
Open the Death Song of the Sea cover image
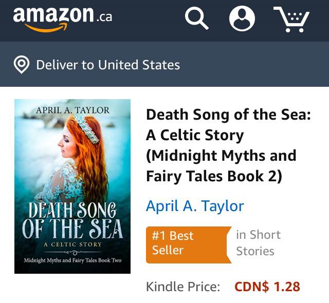[72, 186]
